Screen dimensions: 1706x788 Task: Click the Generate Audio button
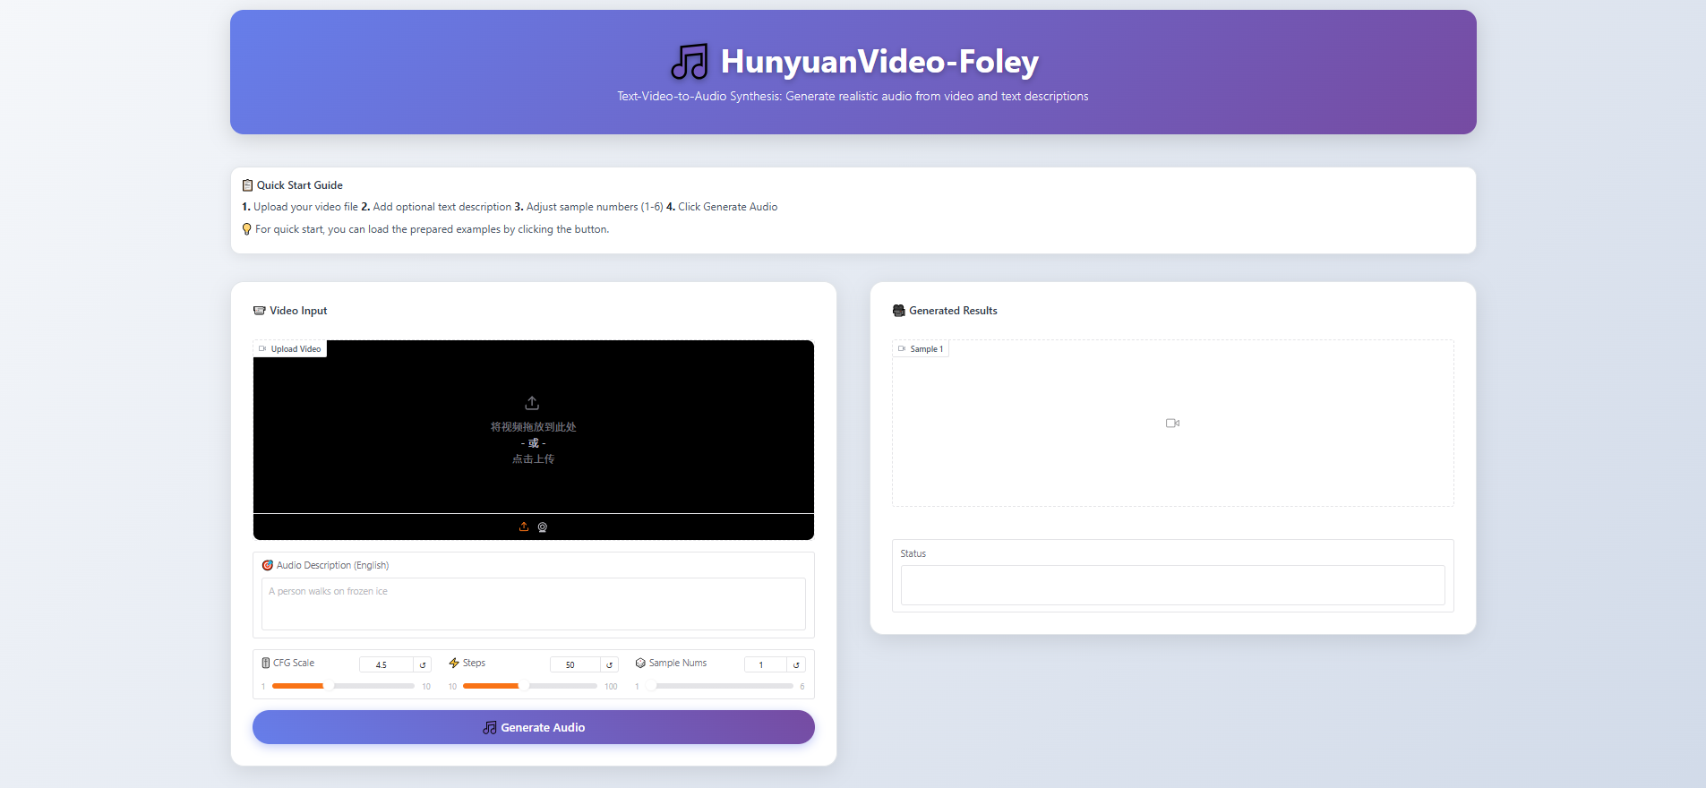tap(534, 727)
